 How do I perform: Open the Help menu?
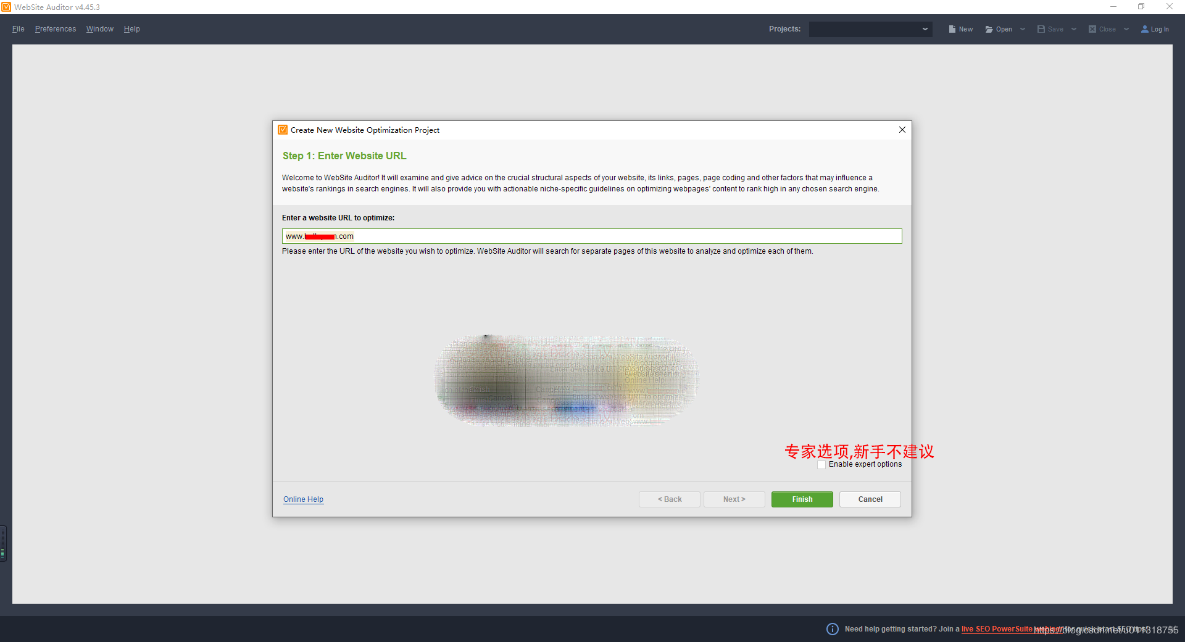(x=131, y=29)
